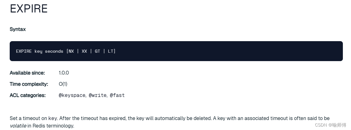Click the Available since label
The width and height of the screenshot is (351, 130).
click(x=27, y=73)
